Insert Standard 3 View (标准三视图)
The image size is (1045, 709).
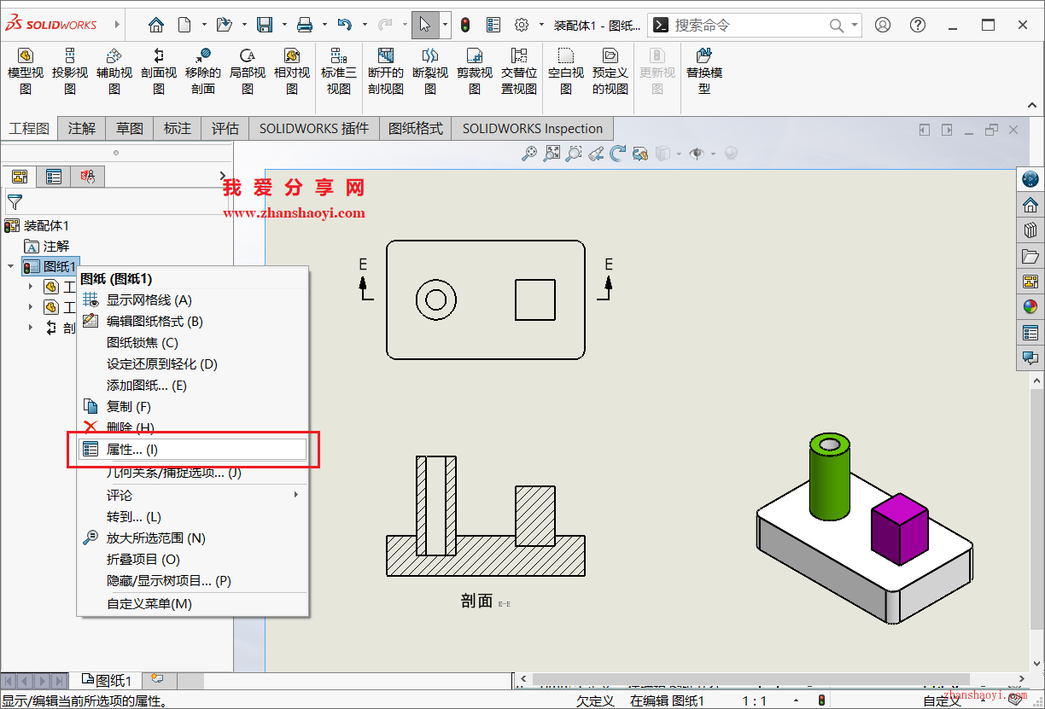point(339,71)
